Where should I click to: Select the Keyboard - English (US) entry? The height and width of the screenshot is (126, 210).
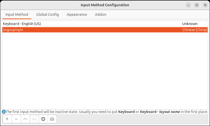point(105,24)
